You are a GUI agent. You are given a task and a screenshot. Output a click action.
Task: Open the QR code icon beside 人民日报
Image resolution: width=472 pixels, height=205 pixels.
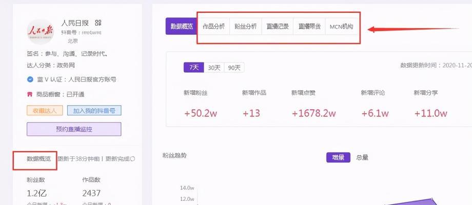click(98, 23)
